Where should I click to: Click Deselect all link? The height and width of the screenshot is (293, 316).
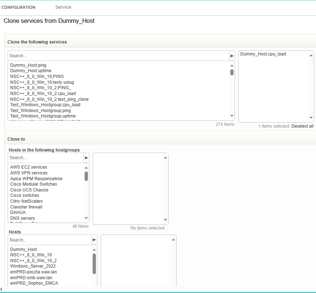[x=302, y=126]
